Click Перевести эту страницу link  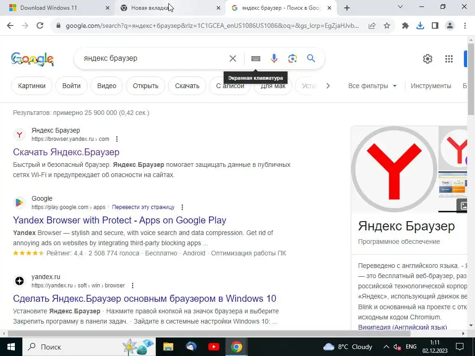point(143,207)
